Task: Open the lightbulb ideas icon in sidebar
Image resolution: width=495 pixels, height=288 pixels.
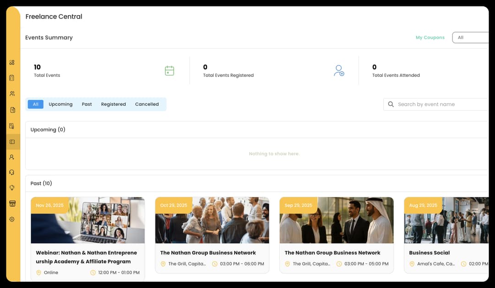Action: pyautogui.click(x=12, y=188)
